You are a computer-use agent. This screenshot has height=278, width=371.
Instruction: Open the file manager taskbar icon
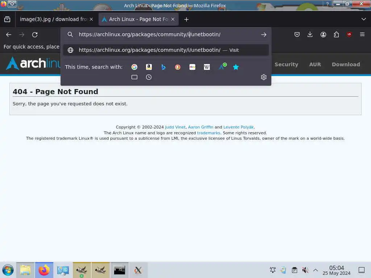pyautogui.click(x=26, y=270)
